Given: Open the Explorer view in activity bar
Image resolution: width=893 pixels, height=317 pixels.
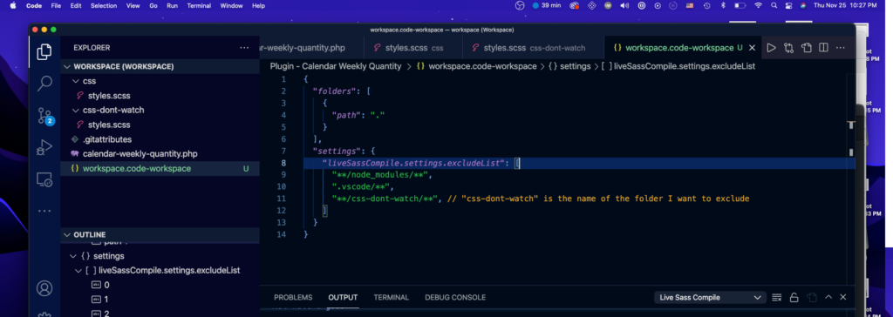Looking at the screenshot, I should (x=44, y=51).
